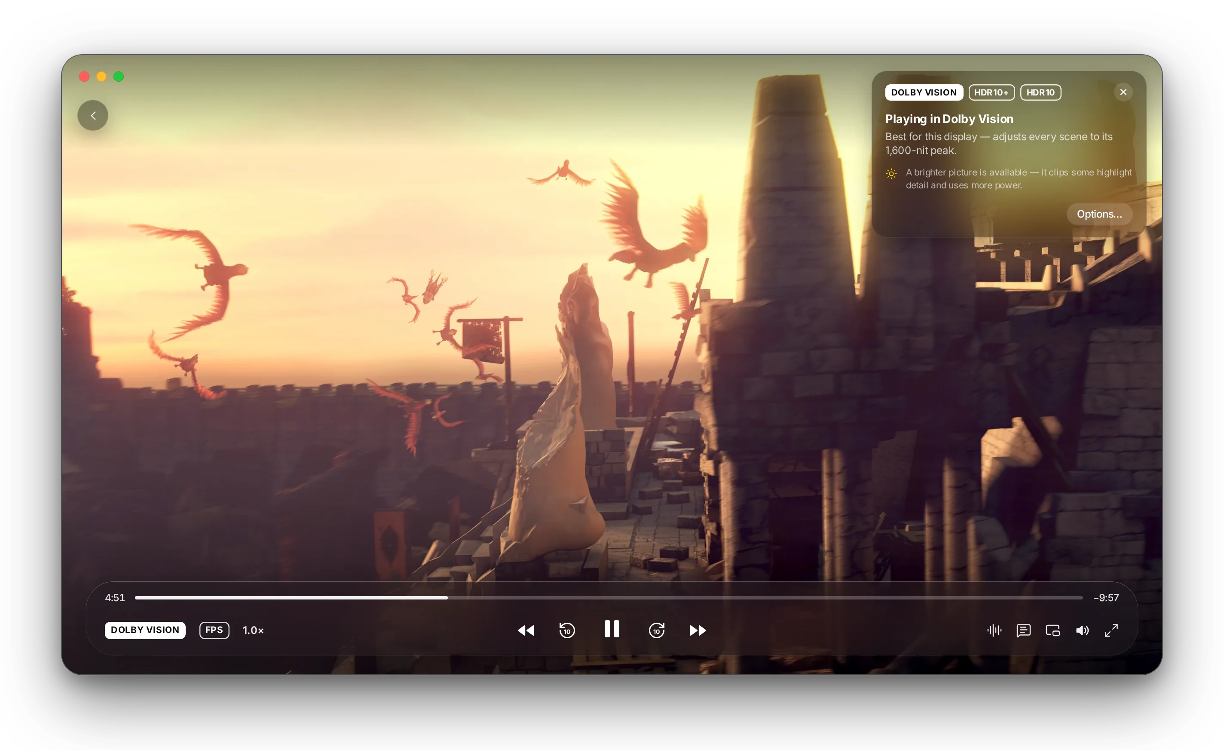The image size is (1224, 750).
Task: Click the 4:51 elapsed time label
Action: (115, 597)
